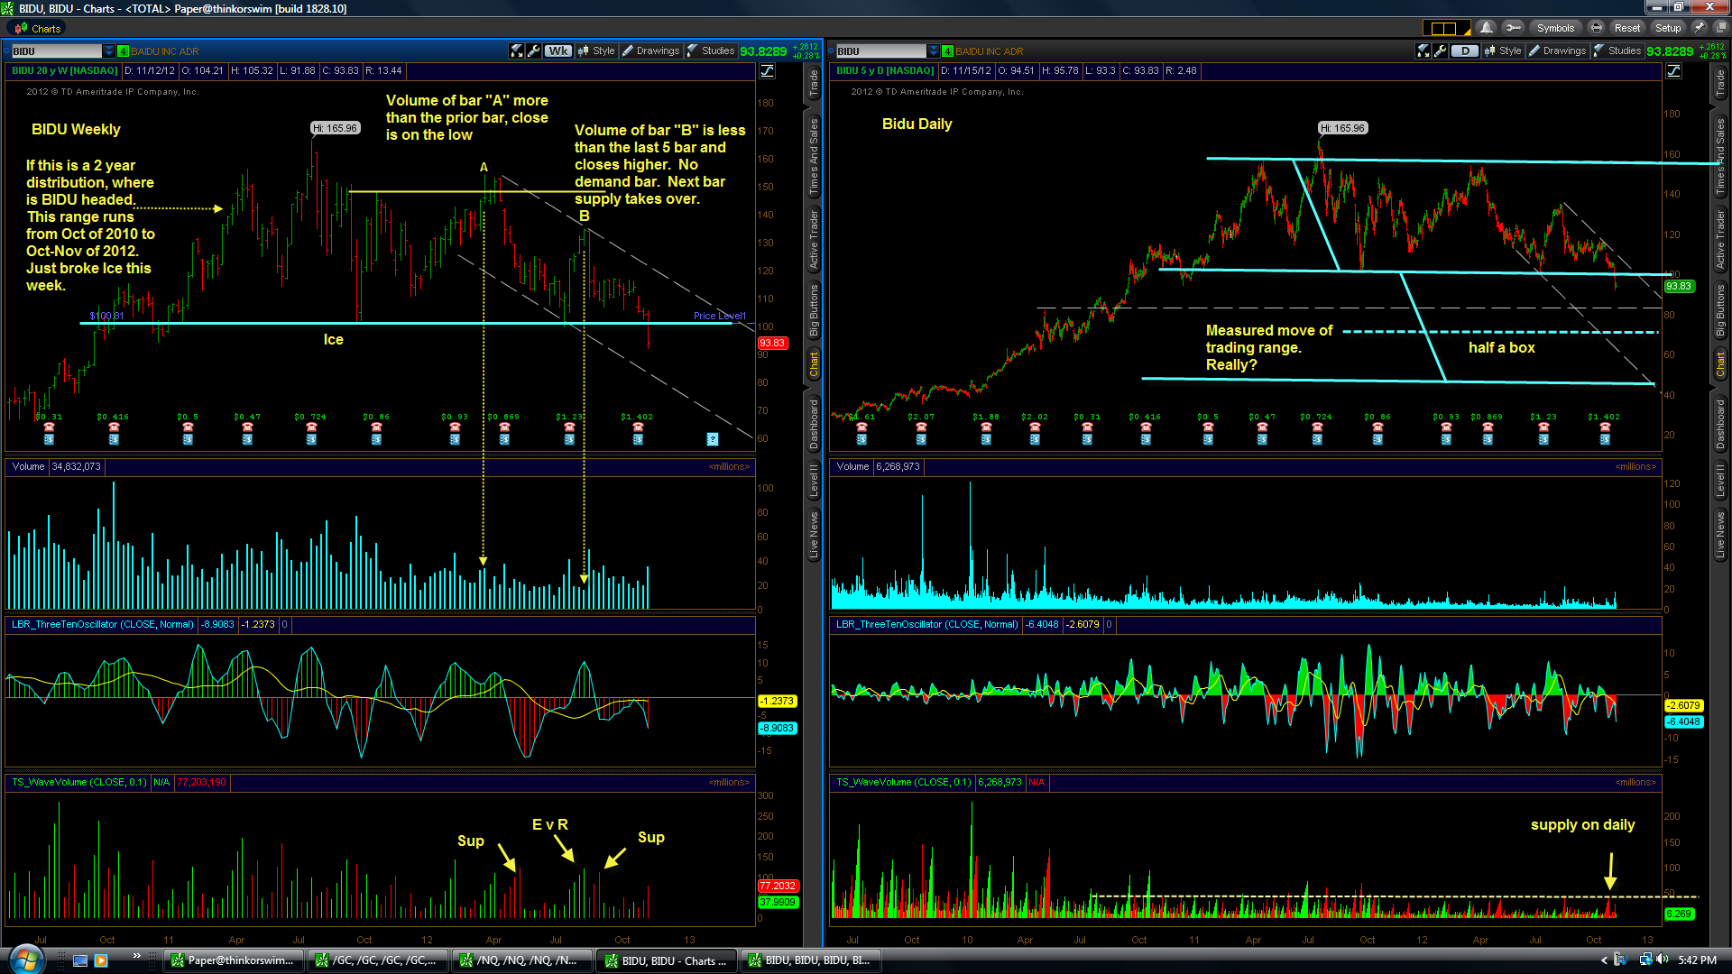Open the Wk timeframe selector
The image size is (1732, 974).
pyautogui.click(x=558, y=51)
